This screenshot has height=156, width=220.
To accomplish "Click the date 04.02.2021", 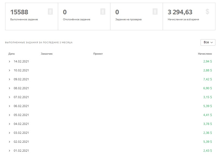I will coord(21,124).
